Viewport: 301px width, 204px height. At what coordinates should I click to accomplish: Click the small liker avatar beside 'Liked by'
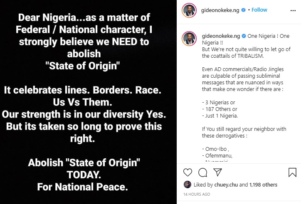(187, 184)
